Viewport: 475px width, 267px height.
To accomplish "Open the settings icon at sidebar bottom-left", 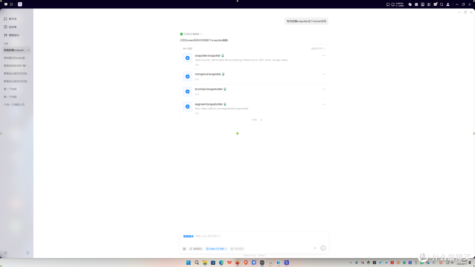I will click(5, 253).
